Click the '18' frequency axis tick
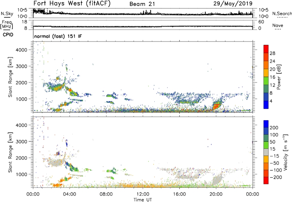Screen dimensions: 292x202 (x=24, y=22)
